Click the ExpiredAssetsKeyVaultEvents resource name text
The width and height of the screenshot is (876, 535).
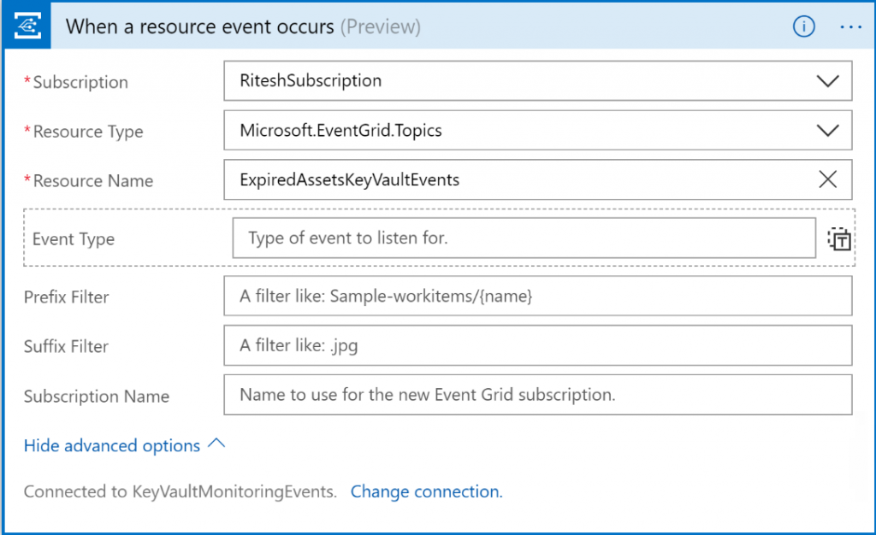click(x=349, y=180)
